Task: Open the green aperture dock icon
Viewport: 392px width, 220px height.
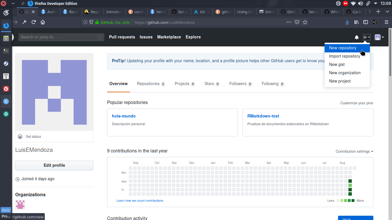Action: (6, 114)
